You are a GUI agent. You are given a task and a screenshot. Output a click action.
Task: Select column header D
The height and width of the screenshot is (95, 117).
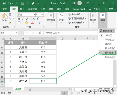[x=63, y=39]
